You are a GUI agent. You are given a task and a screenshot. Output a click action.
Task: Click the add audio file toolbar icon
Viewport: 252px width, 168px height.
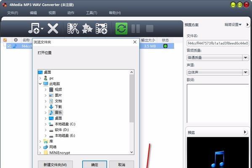34,29
